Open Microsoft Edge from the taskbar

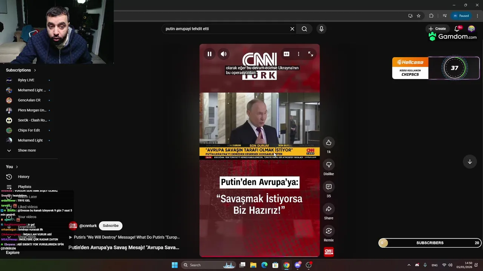[x=265, y=265]
